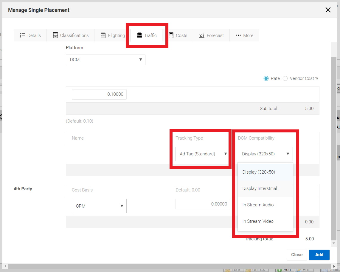Click the More ellipsis icon

238,35
